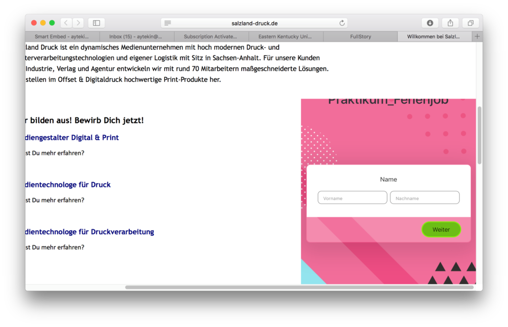
Task: Open Medientechnologe für Druckverarbeitung link
Action: 90,232
